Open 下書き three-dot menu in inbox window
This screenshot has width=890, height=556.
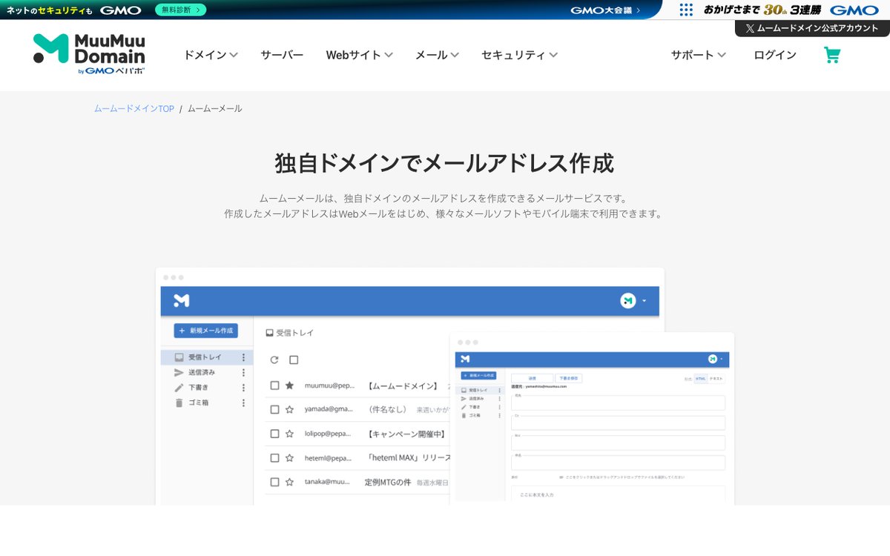point(243,387)
